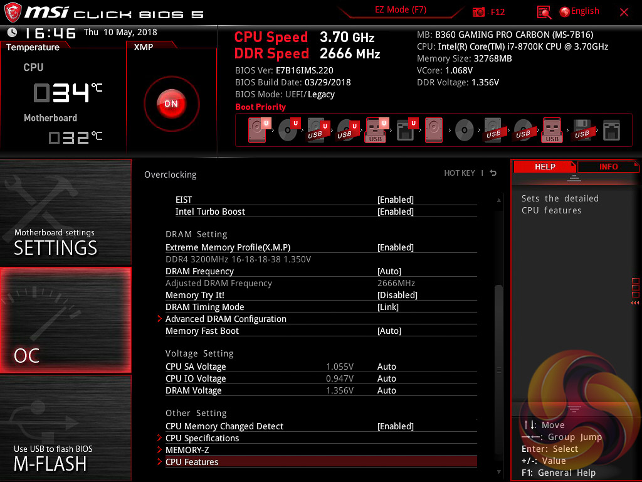Open the Memory Fast Boot Auto dropdown

(389, 331)
